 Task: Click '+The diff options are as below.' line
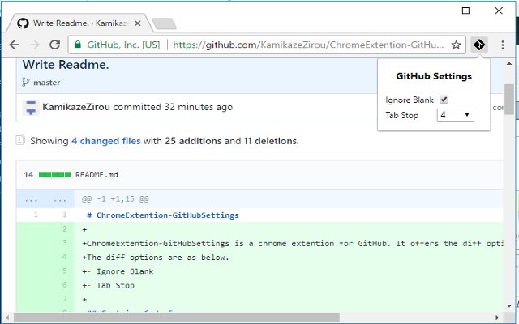point(156,258)
